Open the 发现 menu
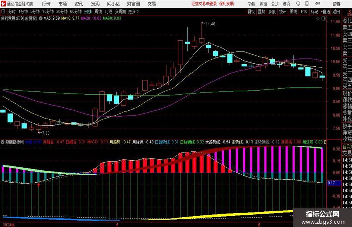The width and height of the screenshot is (352, 227). tap(95, 4)
